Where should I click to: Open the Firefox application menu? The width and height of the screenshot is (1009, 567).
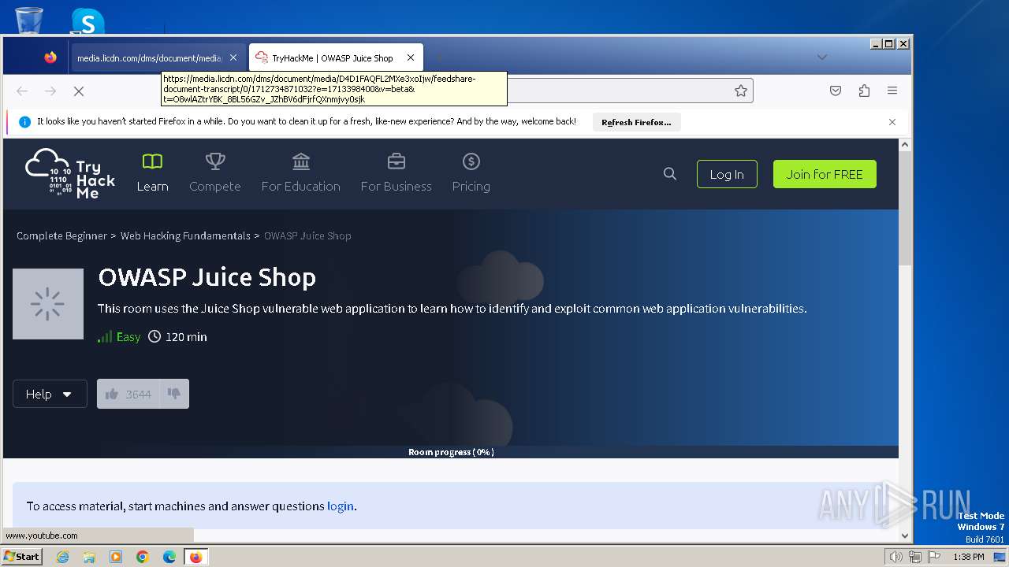pos(892,91)
